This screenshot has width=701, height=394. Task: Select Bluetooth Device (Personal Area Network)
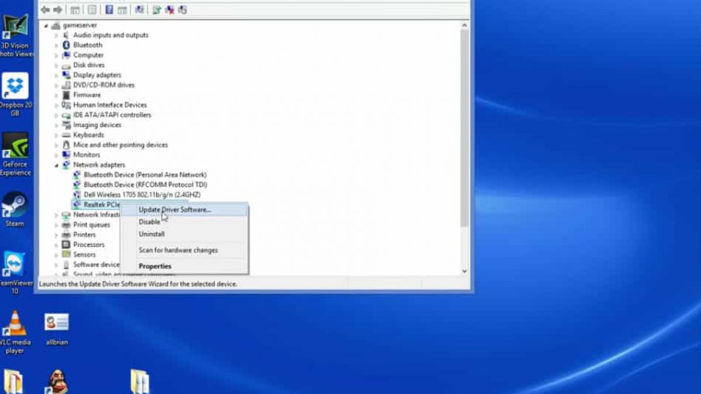(145, 175)
